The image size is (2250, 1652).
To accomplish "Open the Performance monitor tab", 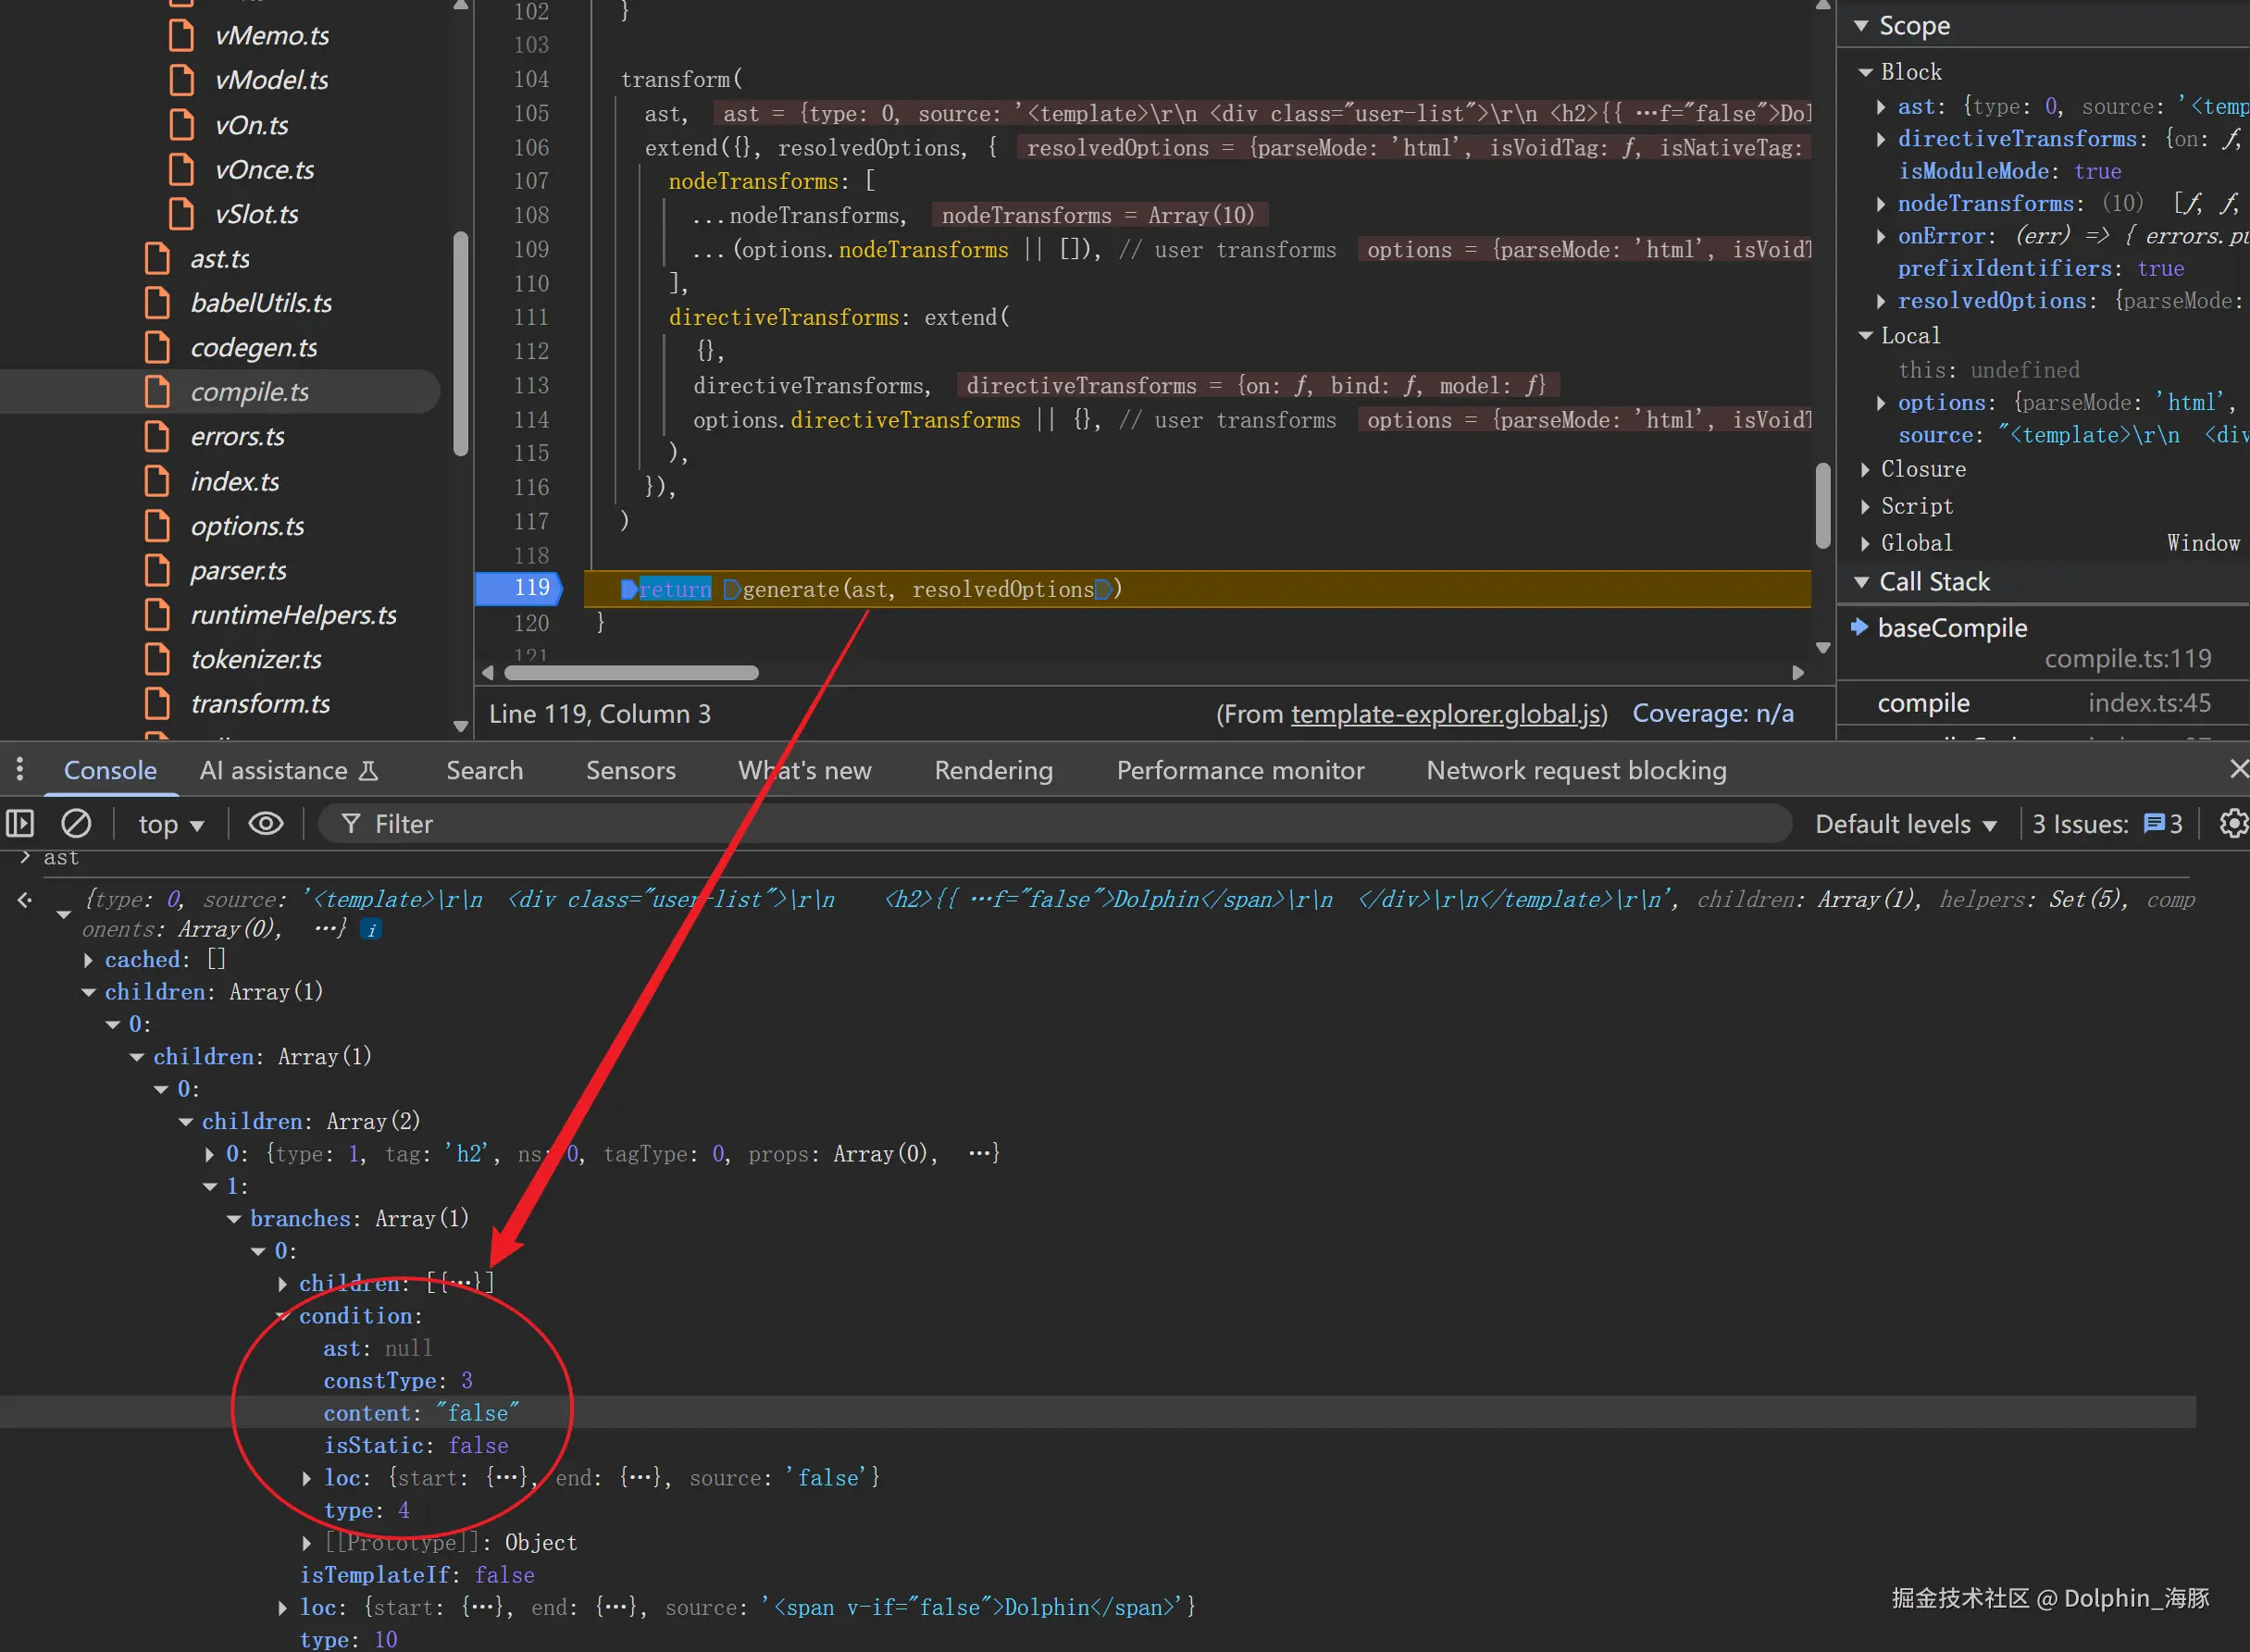I will coord(1240,771).
